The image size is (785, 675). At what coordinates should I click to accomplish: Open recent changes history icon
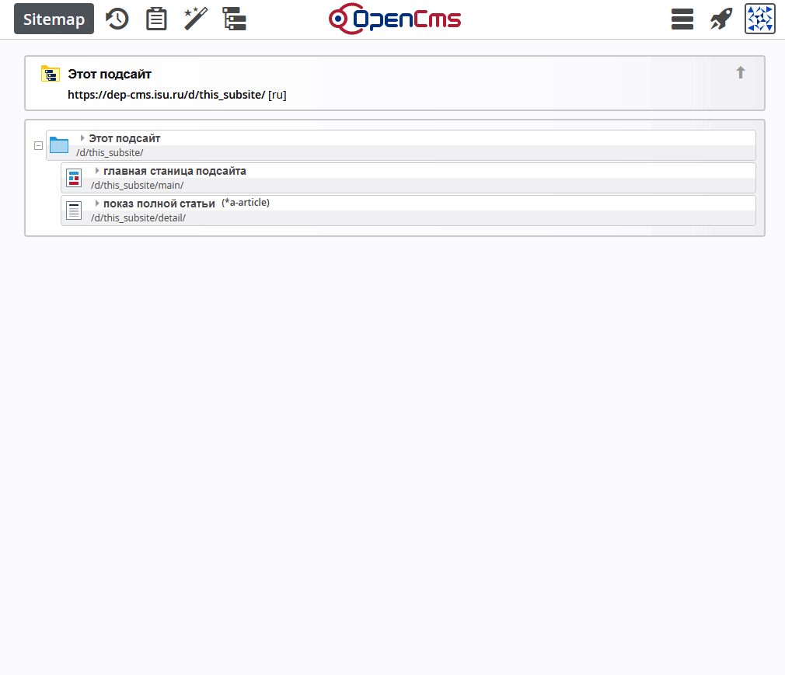(117, 19)
